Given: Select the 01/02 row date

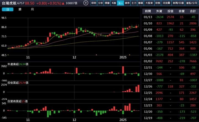Looking at the screenshot, I should point(148,61).
